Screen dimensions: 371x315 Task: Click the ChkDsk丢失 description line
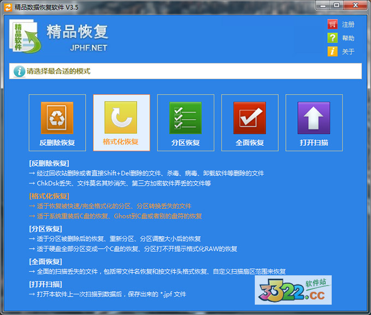pyautogui.click(x=119, y=183)
